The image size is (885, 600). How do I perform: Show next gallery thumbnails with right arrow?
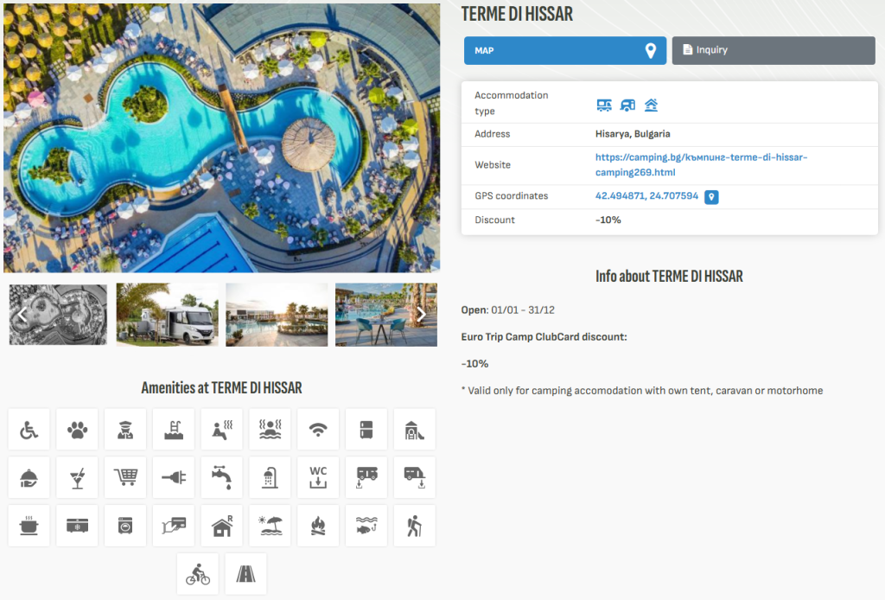pos(421,315)
